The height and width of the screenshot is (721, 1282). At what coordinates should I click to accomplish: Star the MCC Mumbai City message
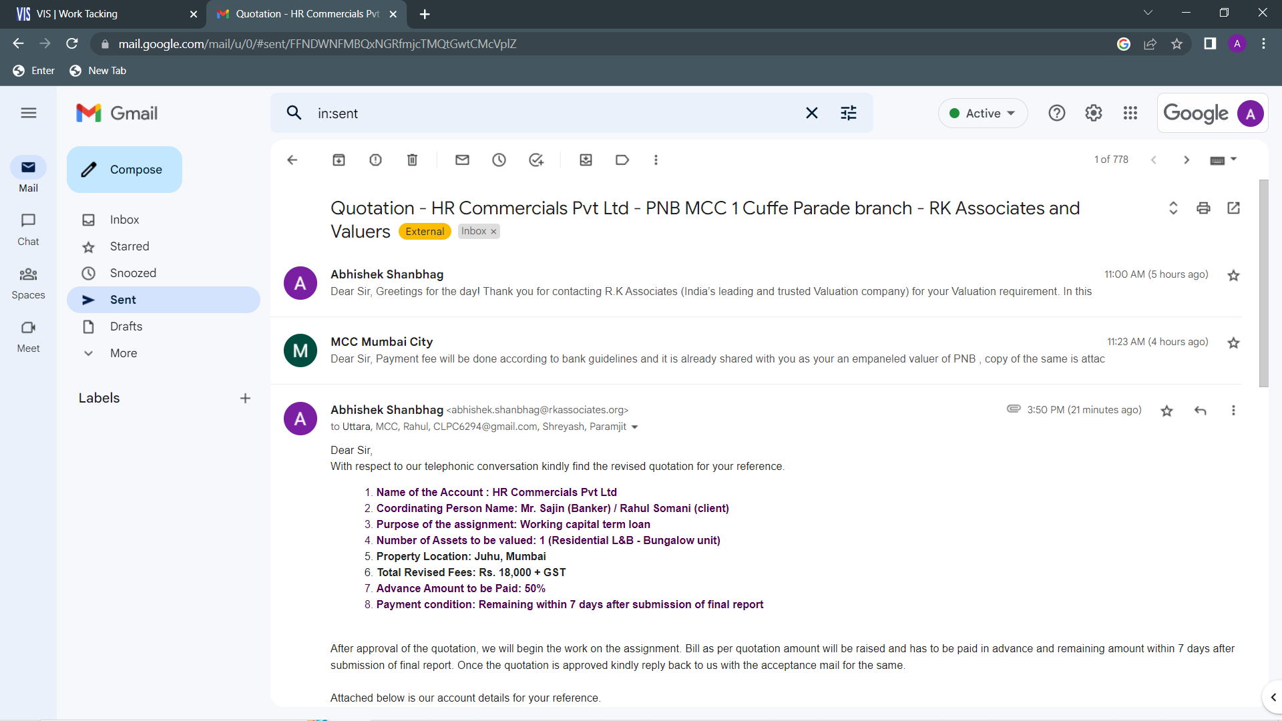(1233, 342)
